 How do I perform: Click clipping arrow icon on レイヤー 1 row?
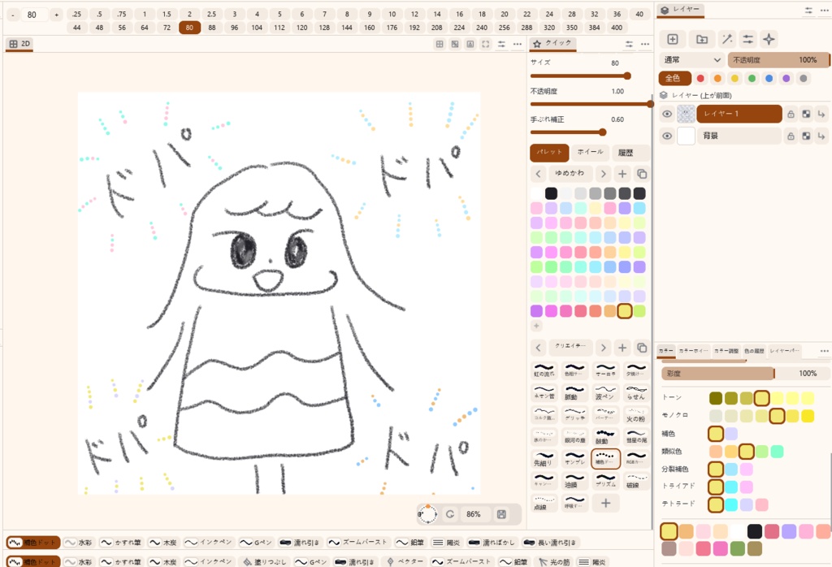click(x=821, y=114)
